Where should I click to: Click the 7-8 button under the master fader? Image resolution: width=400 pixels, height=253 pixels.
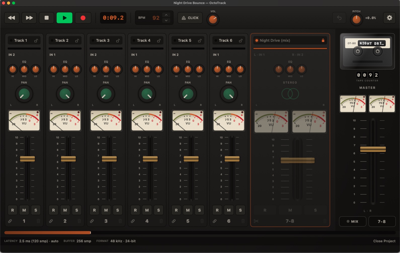[382, 221]
